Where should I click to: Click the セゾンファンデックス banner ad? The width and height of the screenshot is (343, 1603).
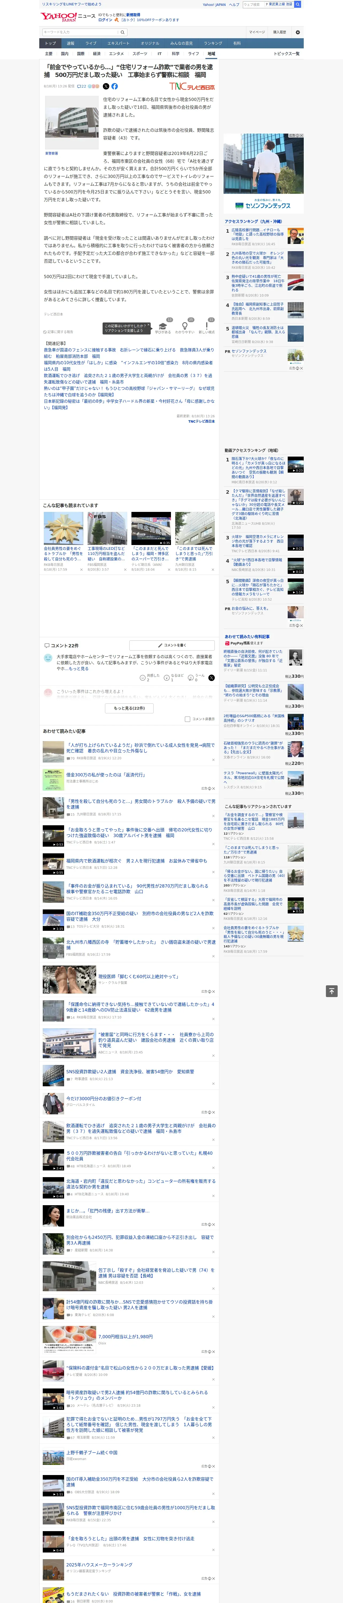tap(263, 173)
